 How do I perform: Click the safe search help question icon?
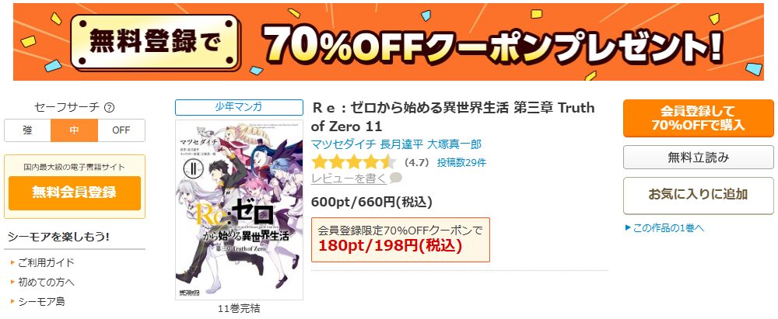(x=110, y=107)
